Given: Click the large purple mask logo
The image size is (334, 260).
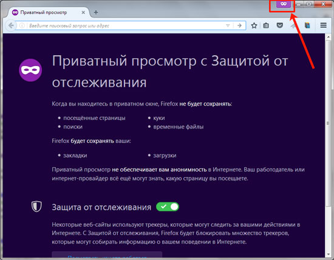Looking at the screenshot, I should [x=30, y=70].
